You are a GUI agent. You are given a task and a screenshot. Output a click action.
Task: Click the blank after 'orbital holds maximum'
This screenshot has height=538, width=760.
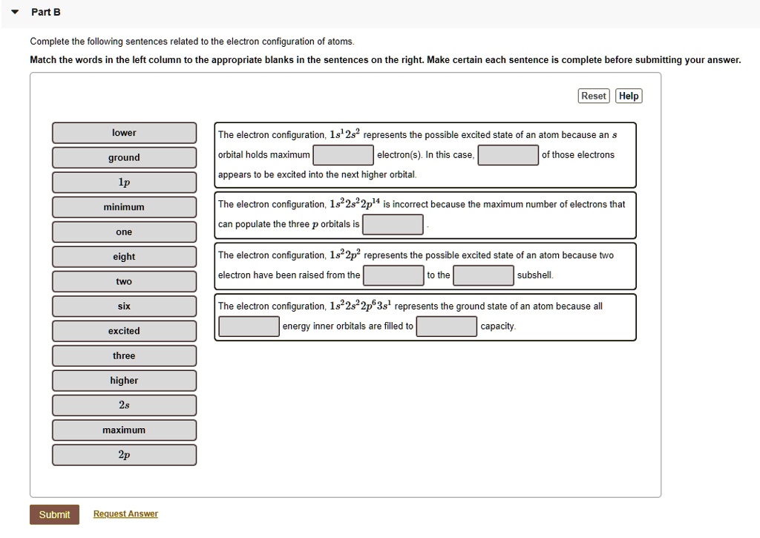point(343,155)
